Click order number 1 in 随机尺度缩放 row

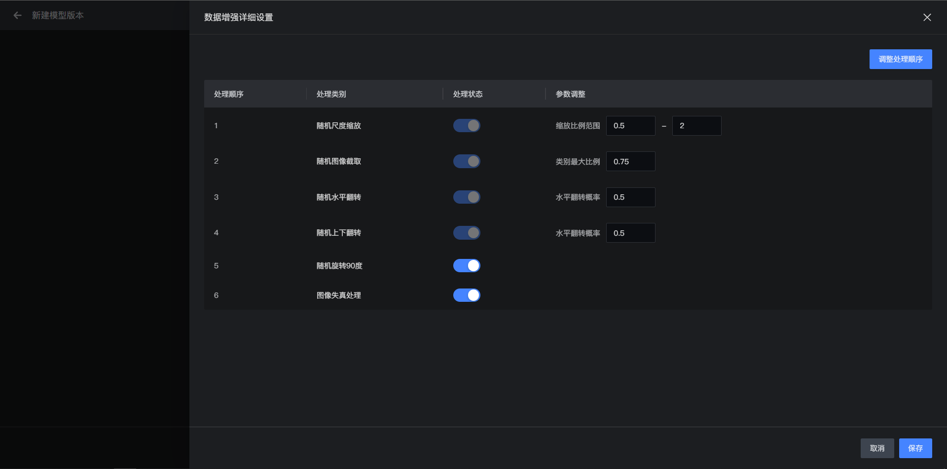(x=216, y=126)
